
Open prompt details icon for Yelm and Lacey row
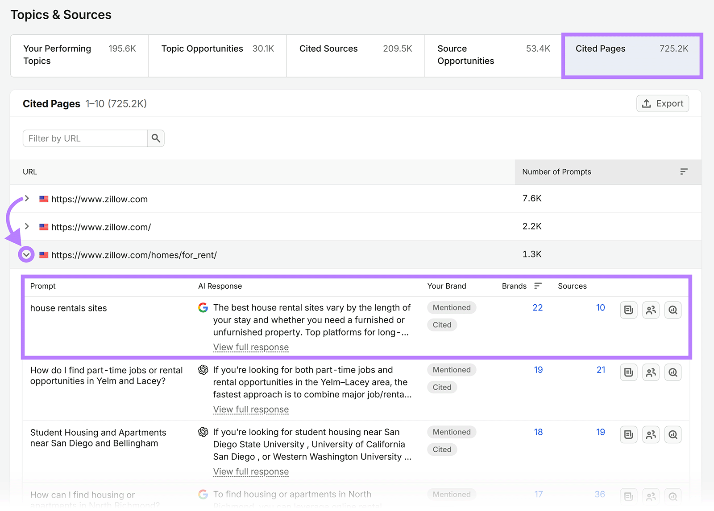click(628, 372)
